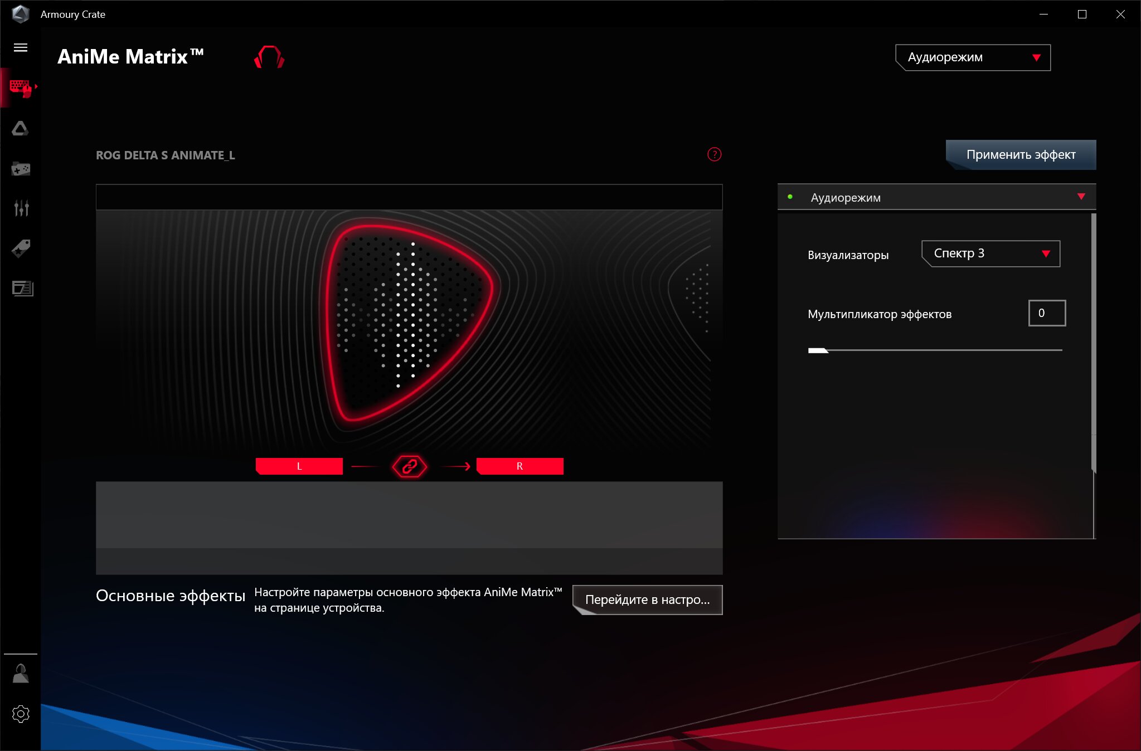Viewport: 1141px width, 751px height.
Task: Click the effect panel vertical scrollbar
Action: [1094, 343]
